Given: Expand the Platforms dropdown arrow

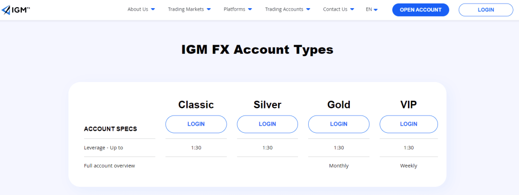Looking at the screenshot, I should pyautogui.click(x=250, y=10).
